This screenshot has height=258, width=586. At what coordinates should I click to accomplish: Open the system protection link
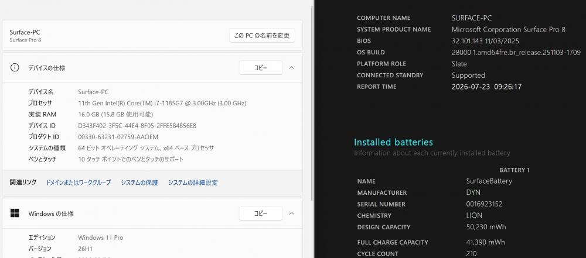139,183
